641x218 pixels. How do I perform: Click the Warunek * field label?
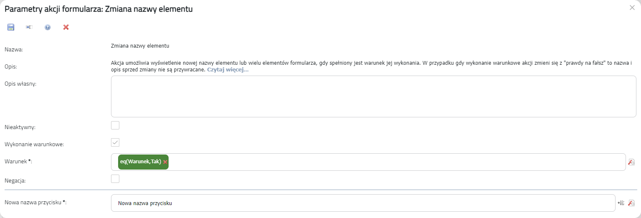pyautogui.click(x=18, y=161)
